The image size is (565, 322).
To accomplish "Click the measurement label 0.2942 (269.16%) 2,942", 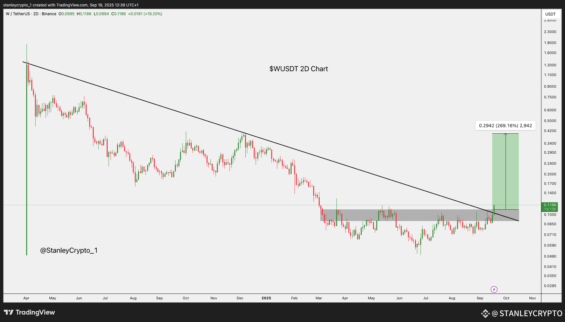I will [x=506, y=126].
